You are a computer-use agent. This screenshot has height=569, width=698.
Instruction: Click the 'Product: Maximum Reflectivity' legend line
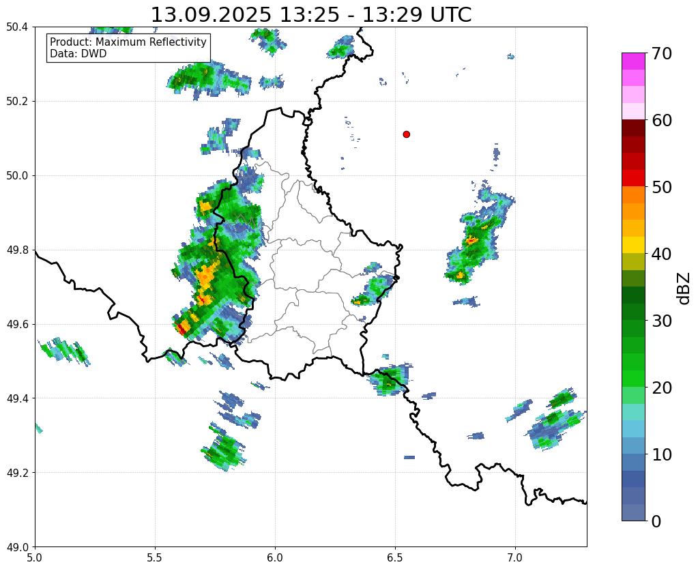pyautogui.click(x=128, y=42)
